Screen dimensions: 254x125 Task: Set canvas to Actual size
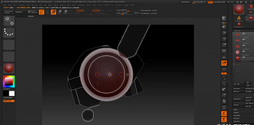click(224, 39)
